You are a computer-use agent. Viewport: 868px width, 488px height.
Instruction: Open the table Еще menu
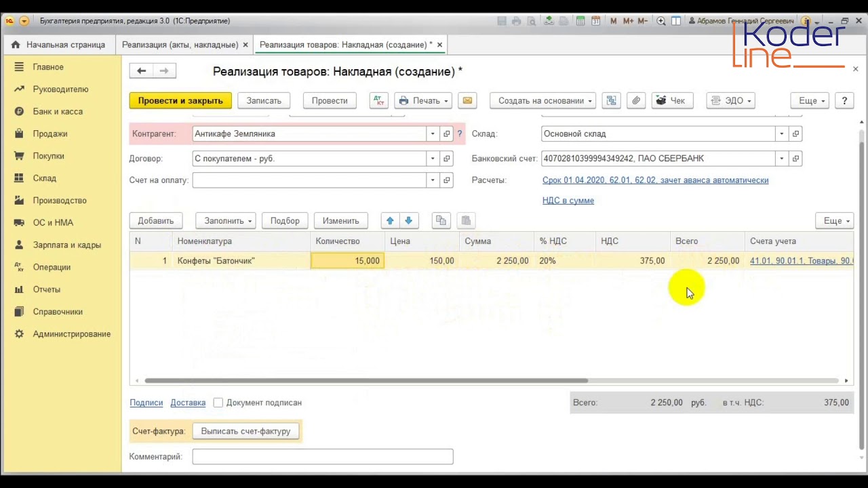pos(834,221)
